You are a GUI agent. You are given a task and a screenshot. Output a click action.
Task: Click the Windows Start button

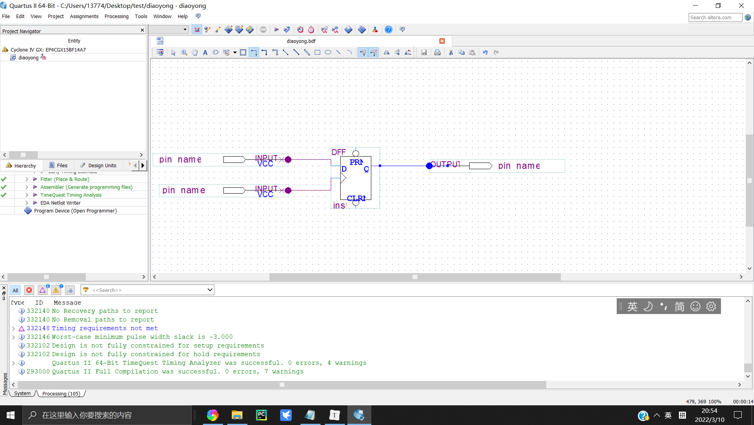(11, 415)
